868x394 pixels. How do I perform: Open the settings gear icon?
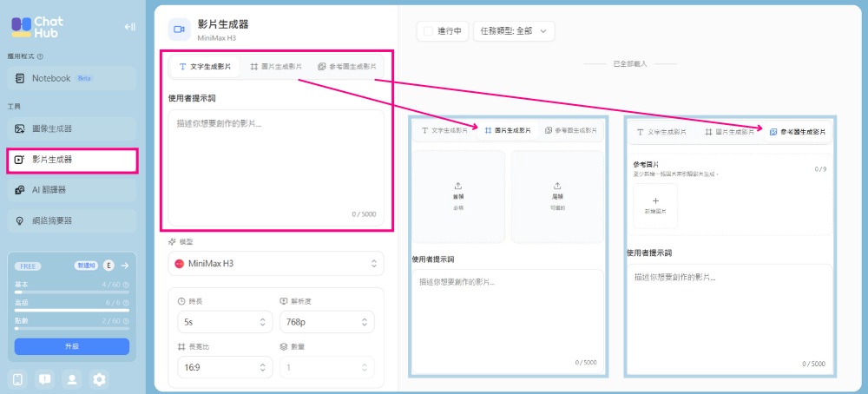click(99, 379)
